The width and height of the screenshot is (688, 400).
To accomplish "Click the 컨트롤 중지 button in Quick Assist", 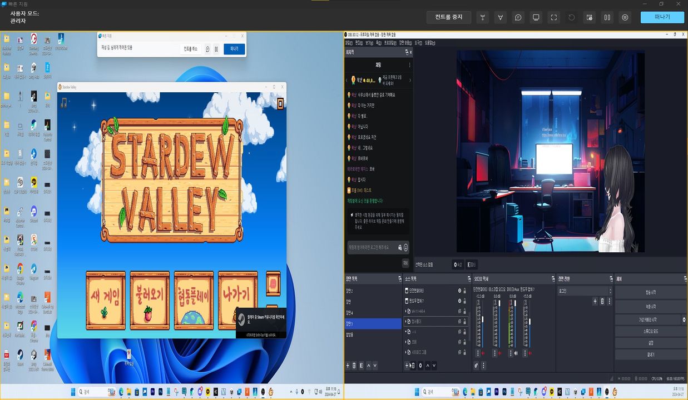I will (449, 17).
